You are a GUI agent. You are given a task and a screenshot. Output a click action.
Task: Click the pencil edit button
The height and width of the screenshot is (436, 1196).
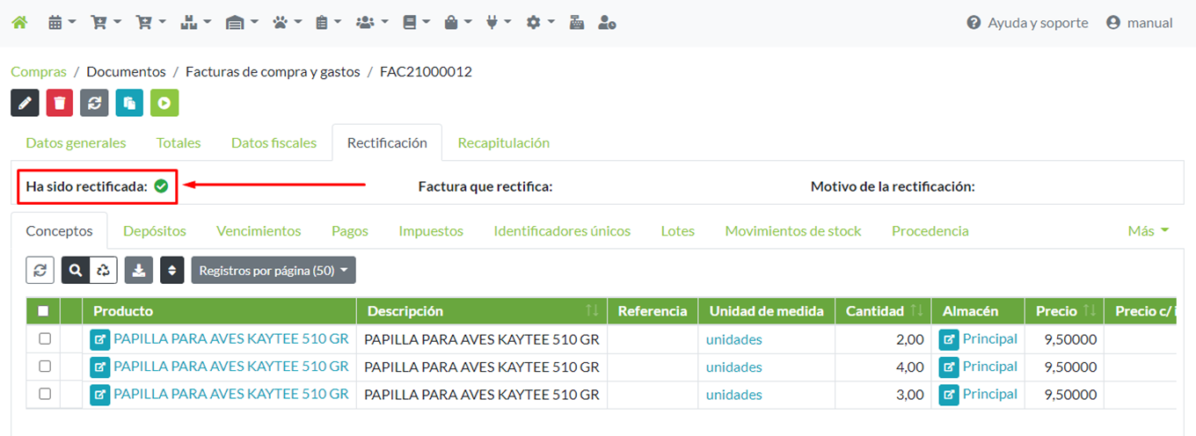[25, 103]
